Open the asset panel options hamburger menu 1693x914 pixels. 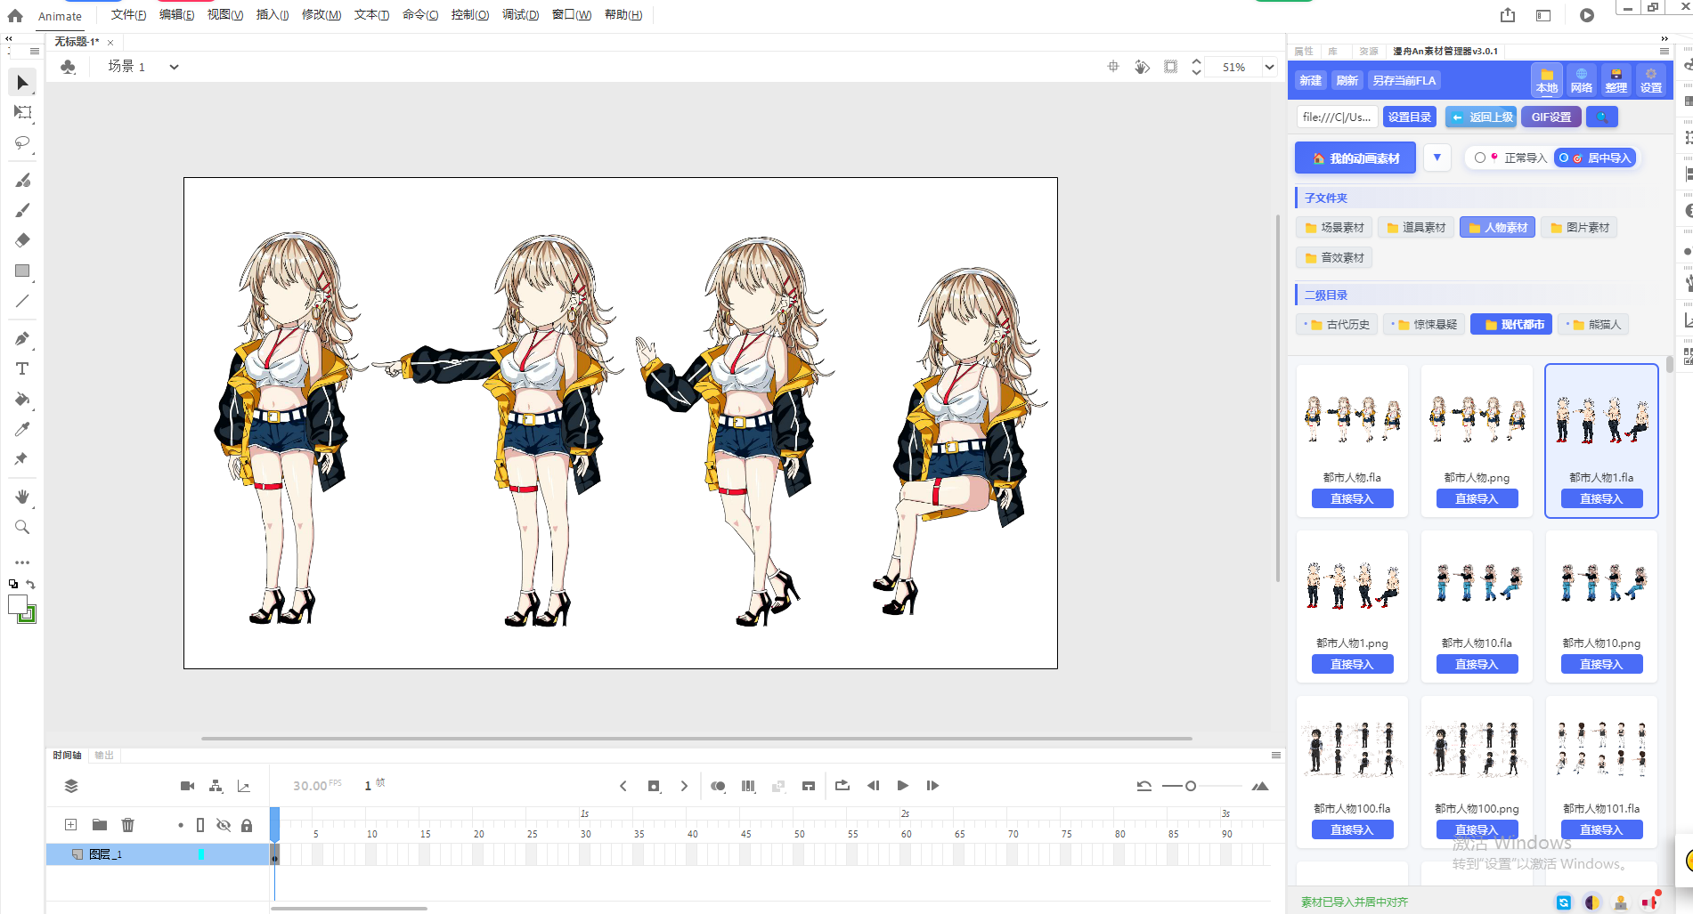[x=1665, y=51]
